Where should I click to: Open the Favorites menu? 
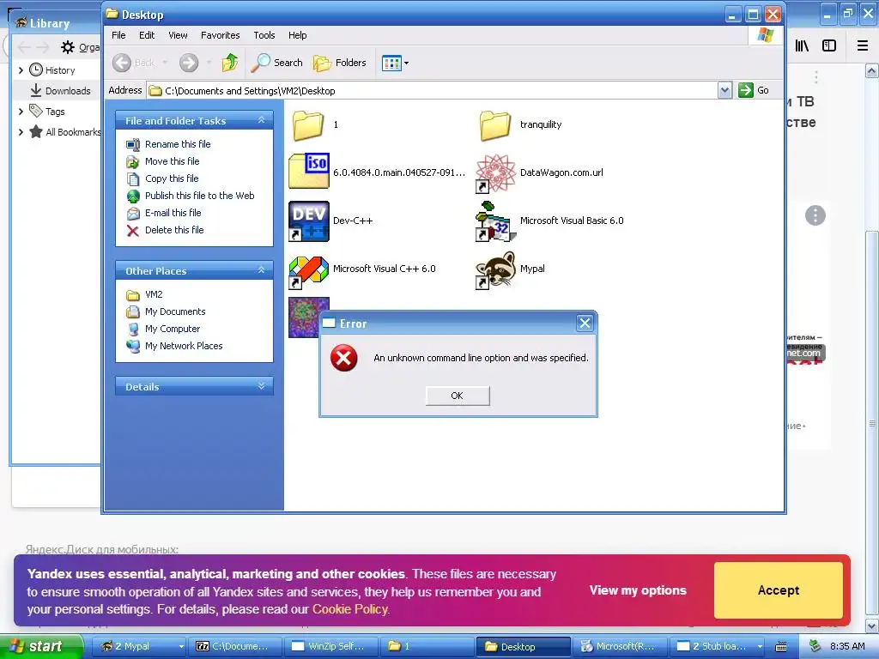221,35
